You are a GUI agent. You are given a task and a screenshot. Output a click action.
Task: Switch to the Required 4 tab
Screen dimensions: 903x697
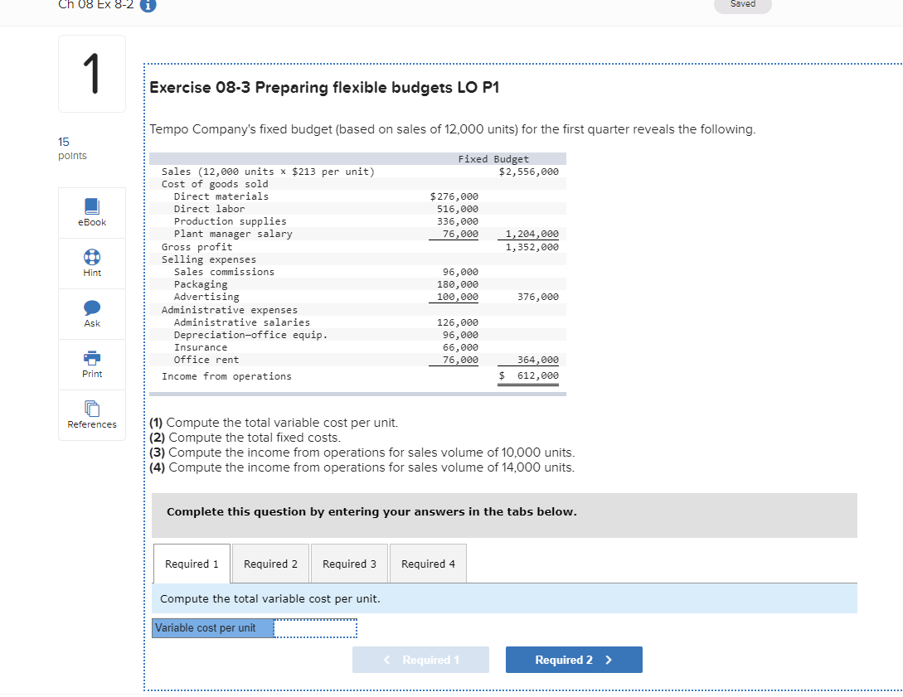[x=428, y=564]
